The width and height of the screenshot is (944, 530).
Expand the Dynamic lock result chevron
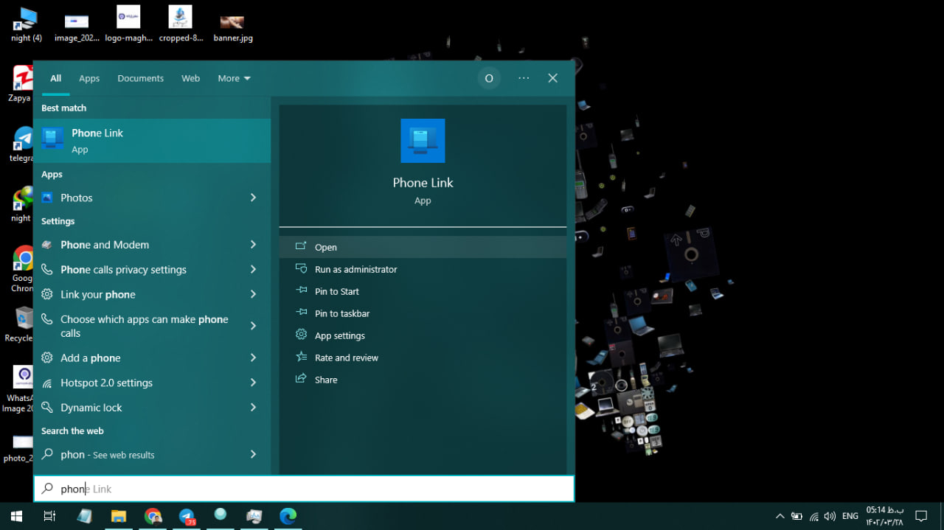(x=253, y=408)
